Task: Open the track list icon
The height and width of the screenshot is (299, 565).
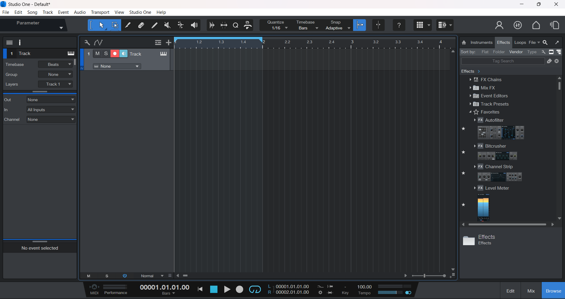Action: 158,43
